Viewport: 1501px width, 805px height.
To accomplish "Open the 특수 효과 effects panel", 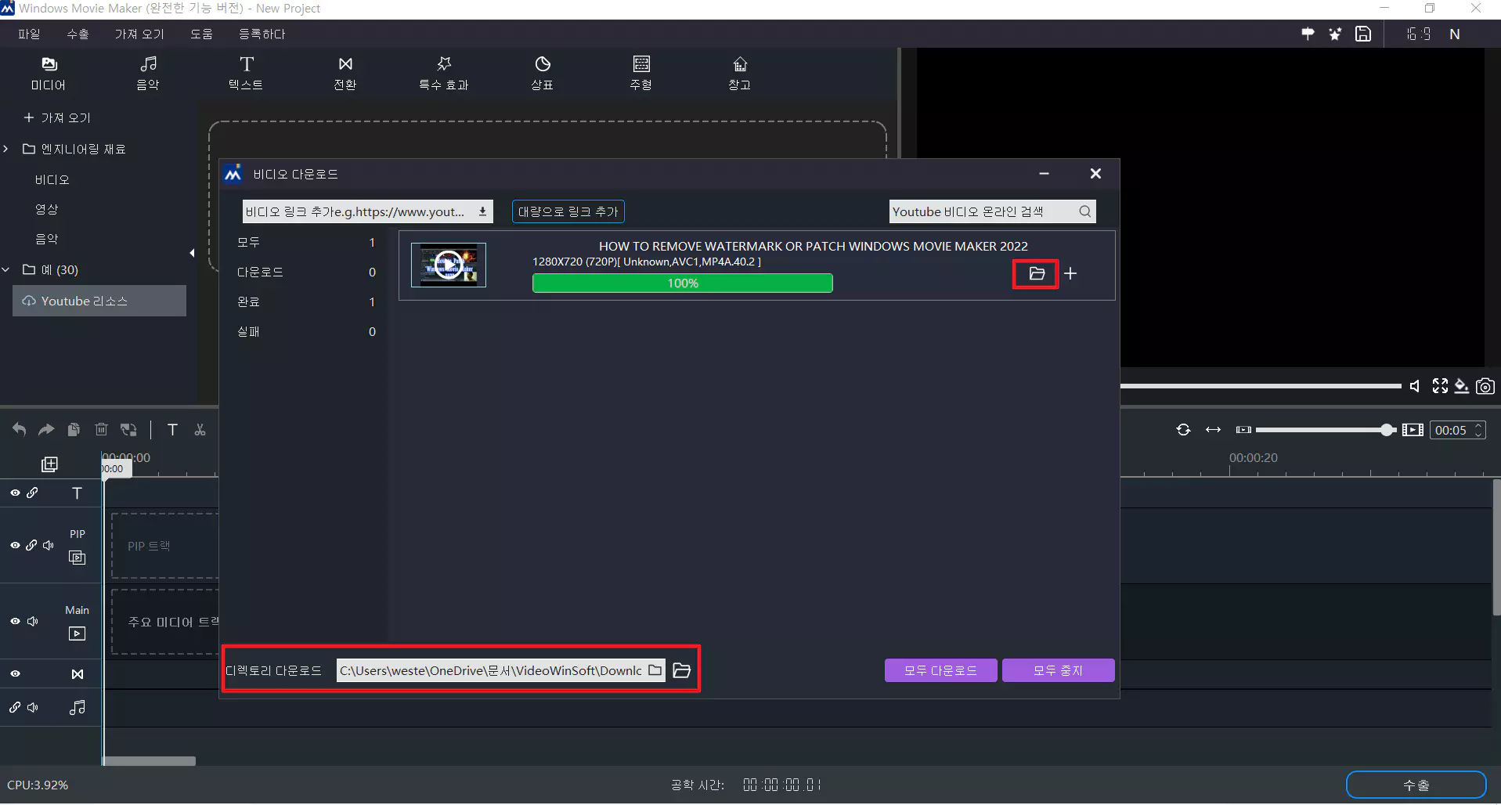I will click(444, 74).
